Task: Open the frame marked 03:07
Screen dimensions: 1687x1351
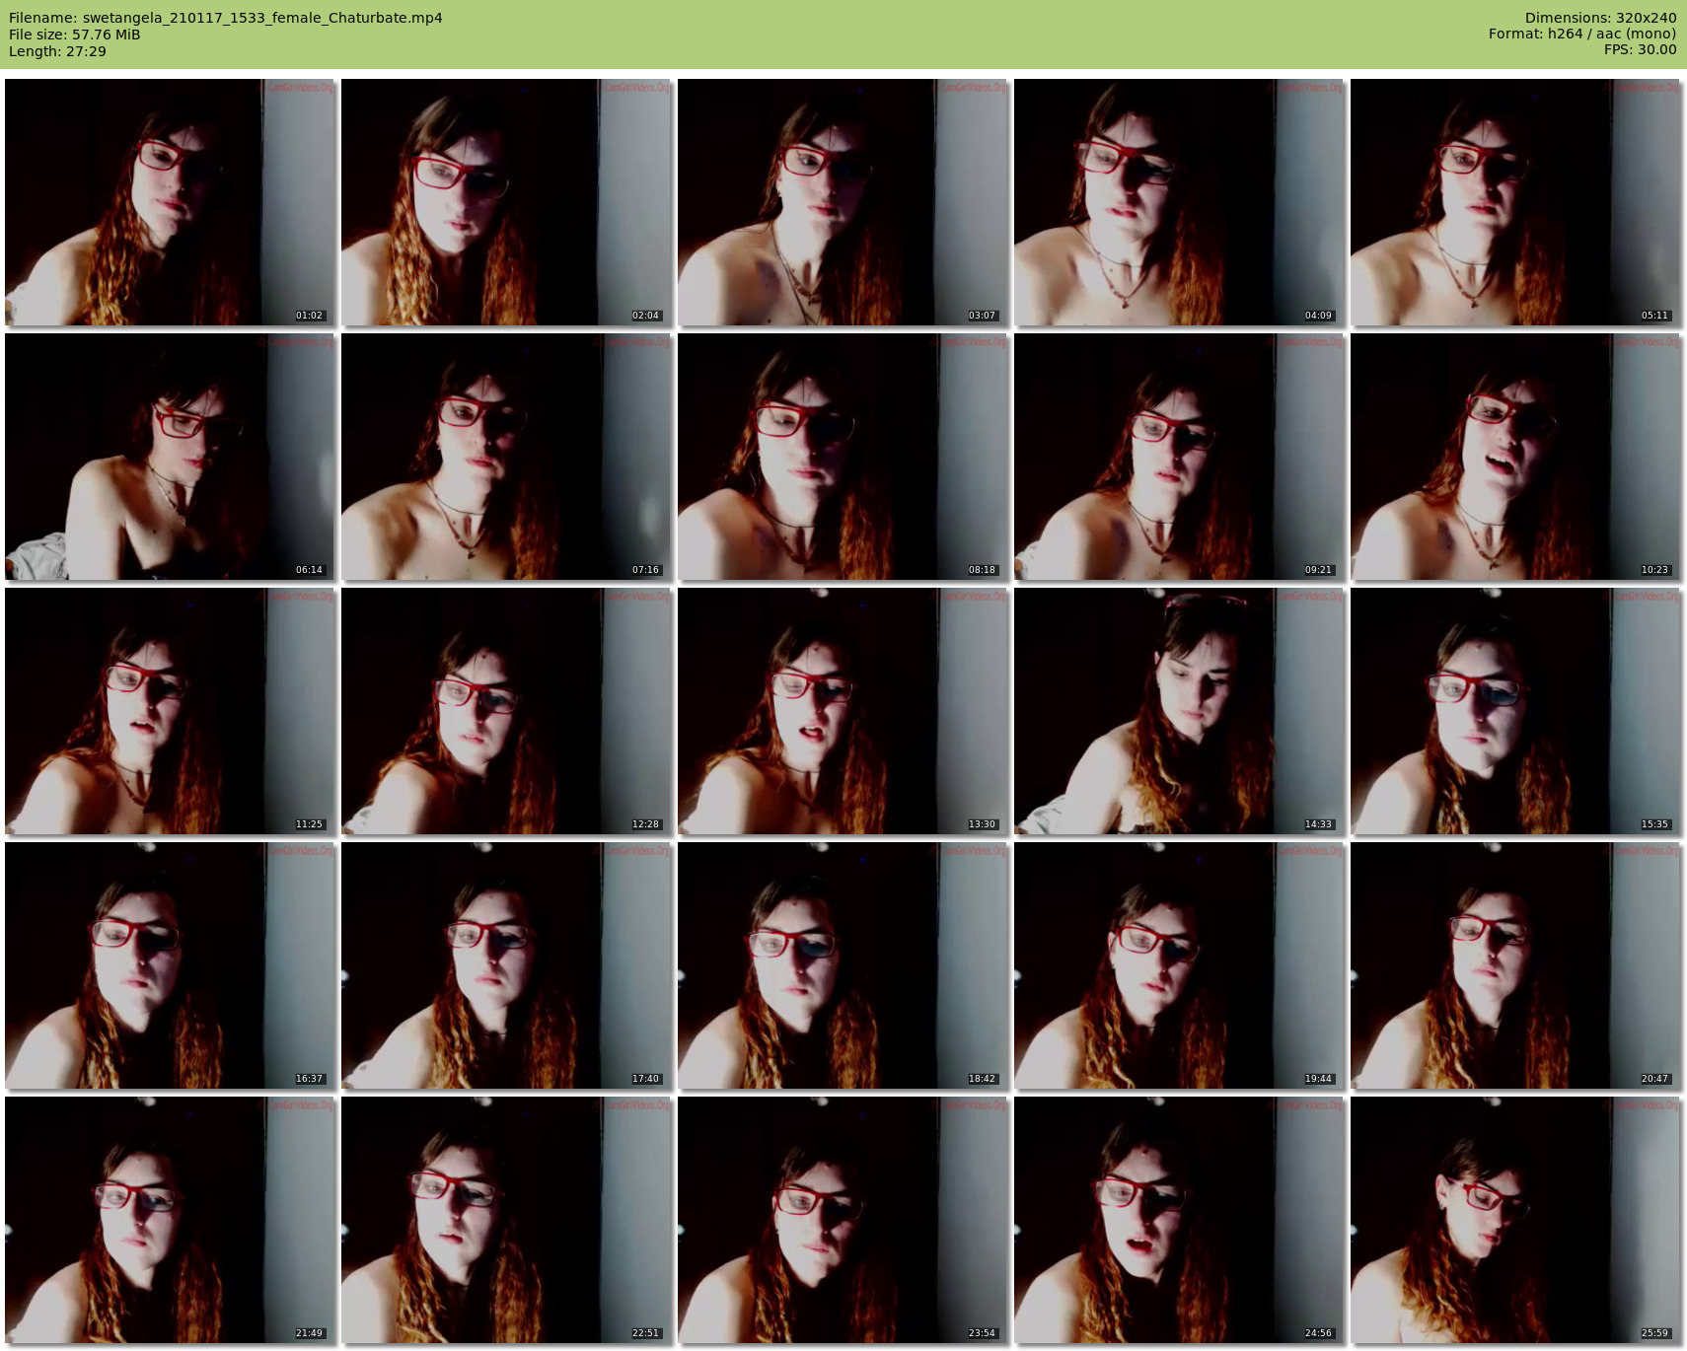Action: pos(843,202)
